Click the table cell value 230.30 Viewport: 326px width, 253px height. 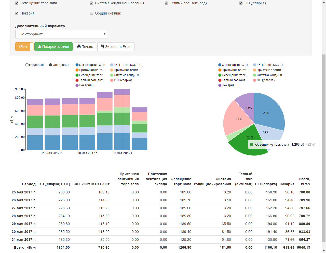pos(64,192)
